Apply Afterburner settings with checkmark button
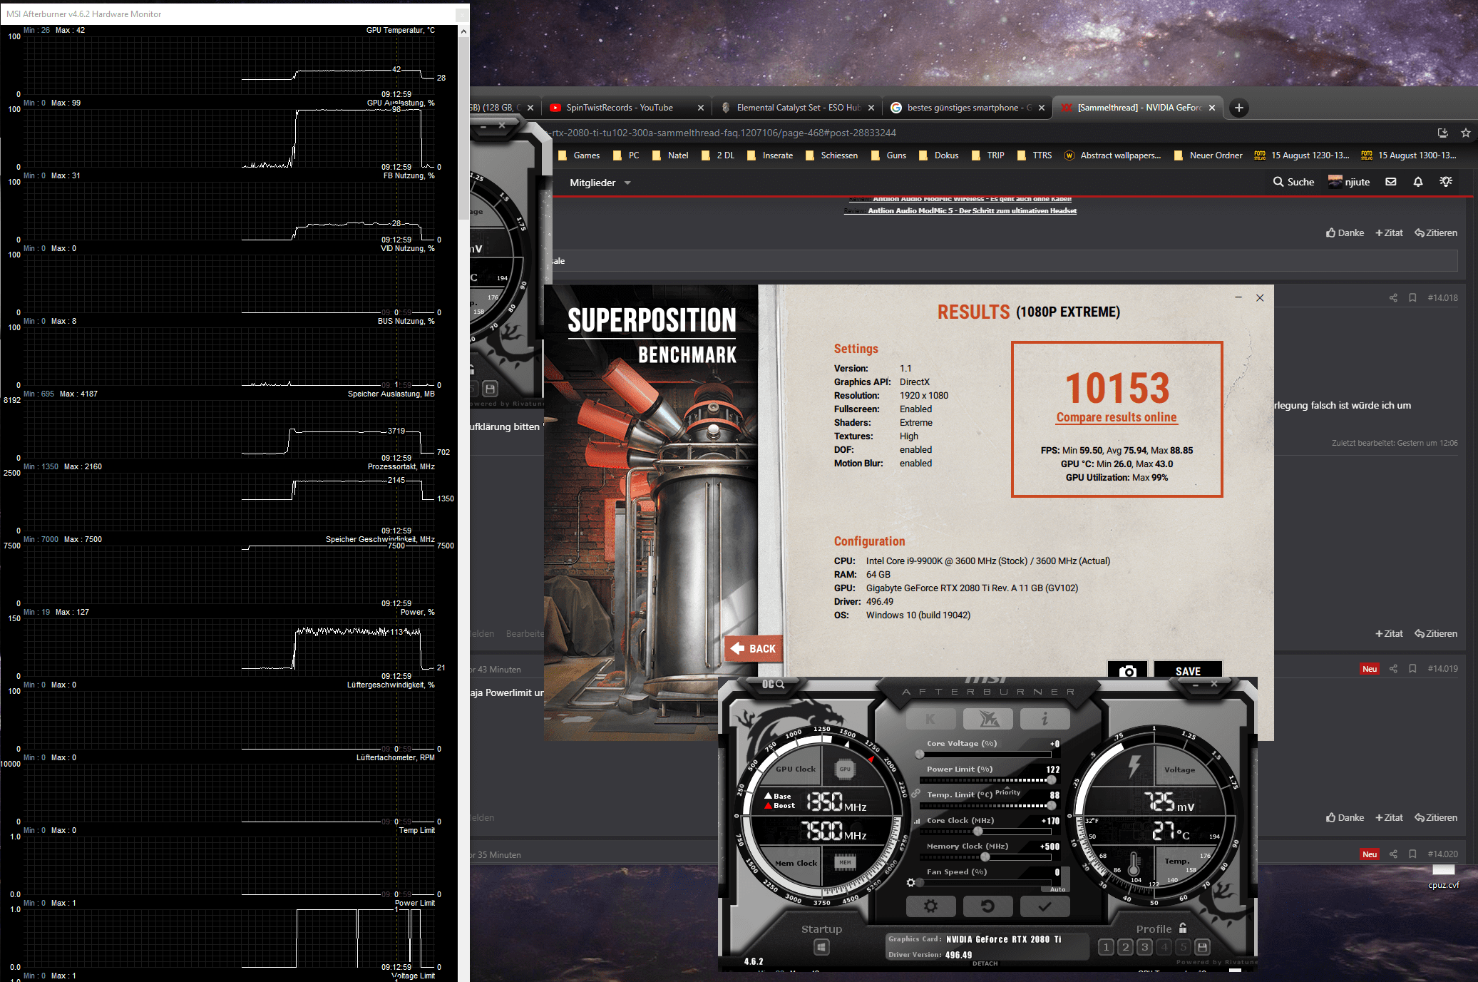Screen dimensions: 1478x982 [1045, 906]
